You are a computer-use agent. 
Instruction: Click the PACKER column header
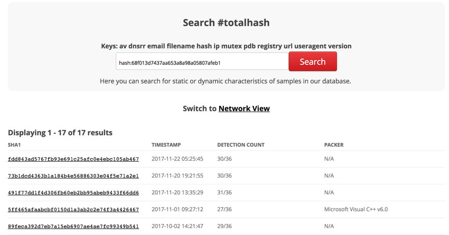[334, 145]
